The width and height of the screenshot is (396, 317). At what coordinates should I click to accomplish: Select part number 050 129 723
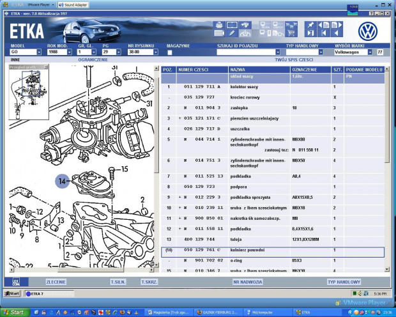[199, 187]
